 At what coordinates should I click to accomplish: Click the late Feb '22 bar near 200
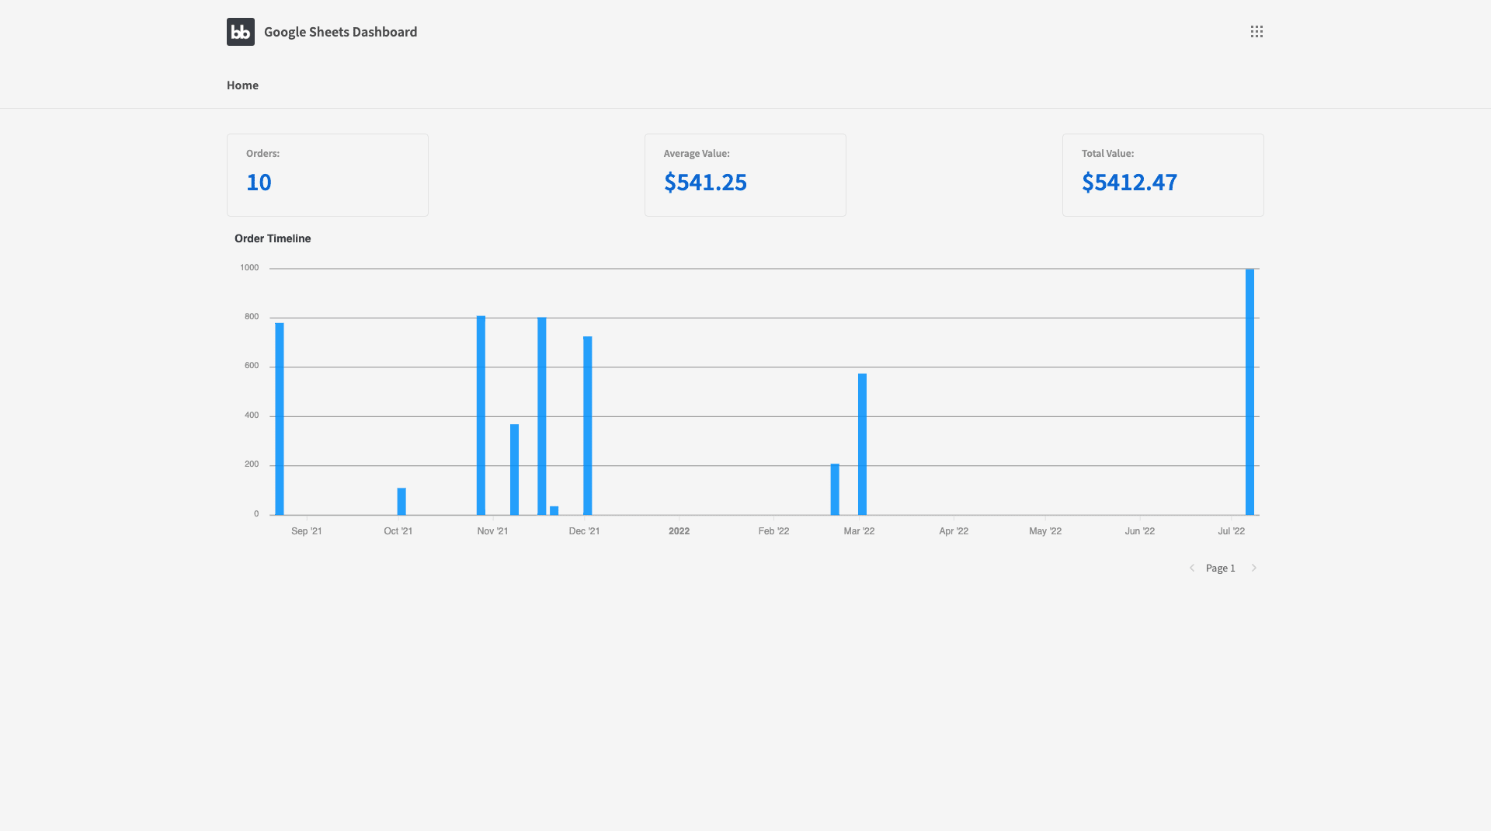tap(835, 489)
